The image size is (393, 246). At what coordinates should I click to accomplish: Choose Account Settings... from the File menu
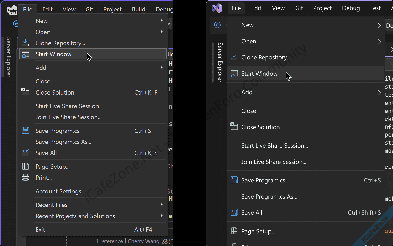[x=60, y=191]
